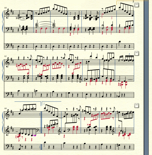152x155 pixels.
Task: Select the treble clef change before measure 95
Action: pyautogui.click(x=81, y=79)
